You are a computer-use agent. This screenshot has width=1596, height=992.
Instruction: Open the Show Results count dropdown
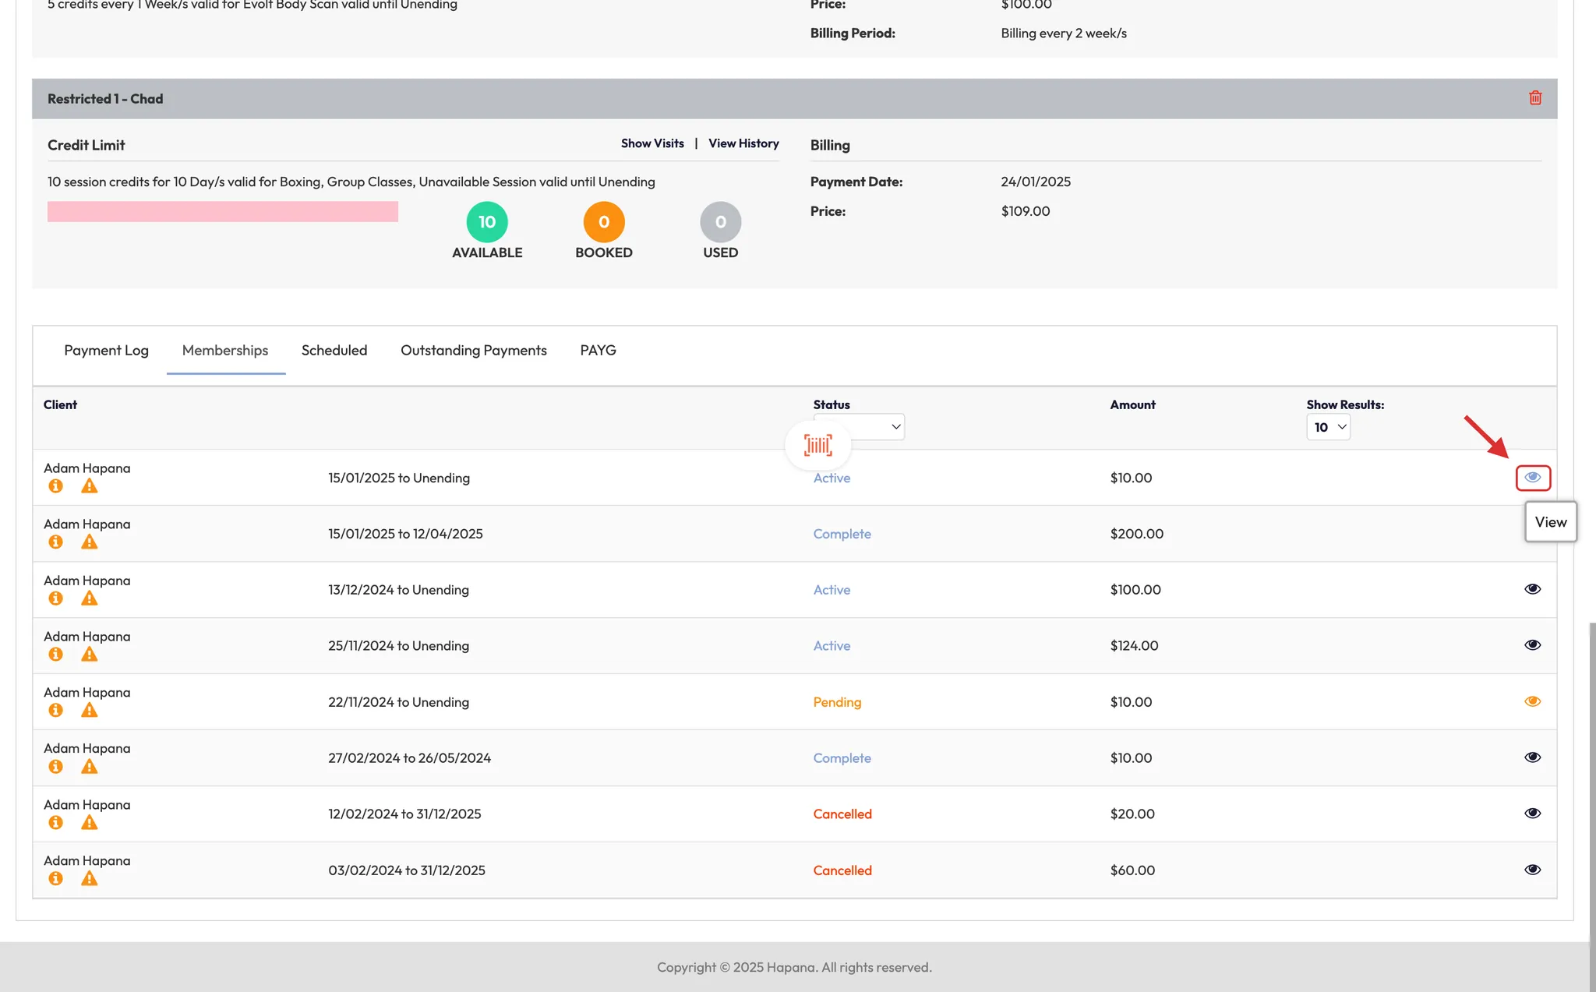coord(1328,427)
